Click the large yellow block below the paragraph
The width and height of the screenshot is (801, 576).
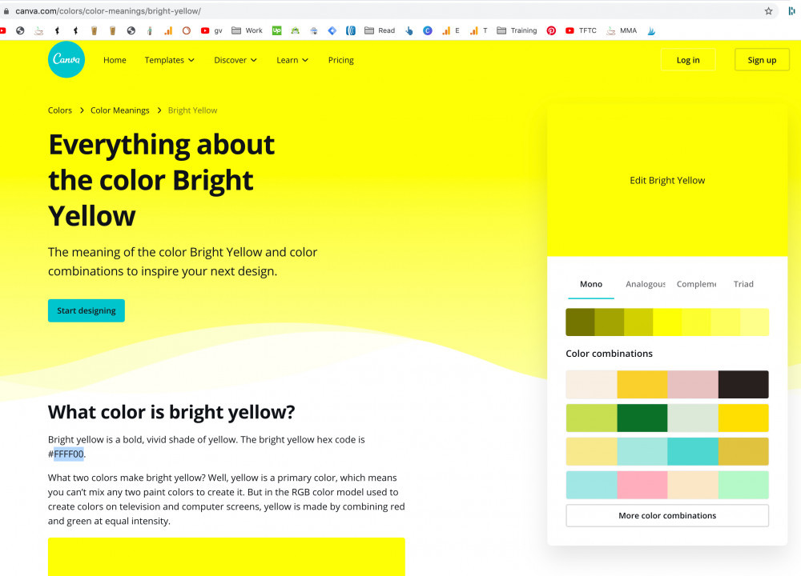coord(227,557)
